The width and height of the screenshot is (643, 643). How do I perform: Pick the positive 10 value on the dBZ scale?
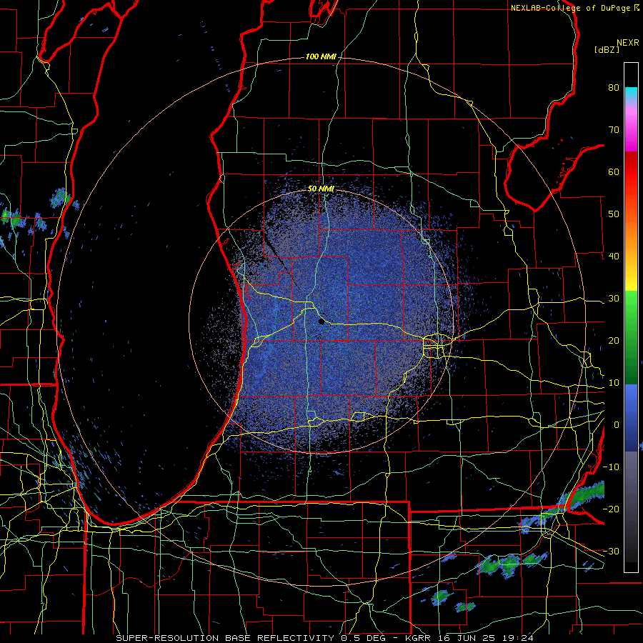tap(614, 383)
